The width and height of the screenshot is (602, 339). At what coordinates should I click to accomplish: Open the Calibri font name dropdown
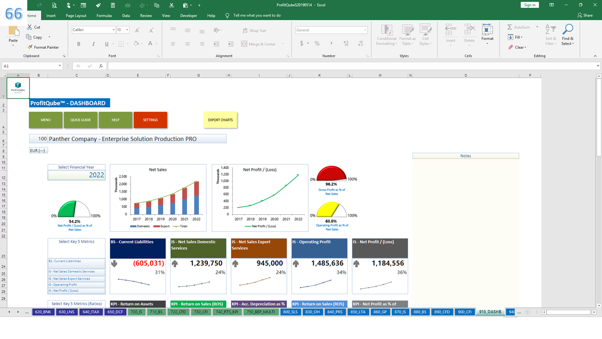tap(114, 30)
